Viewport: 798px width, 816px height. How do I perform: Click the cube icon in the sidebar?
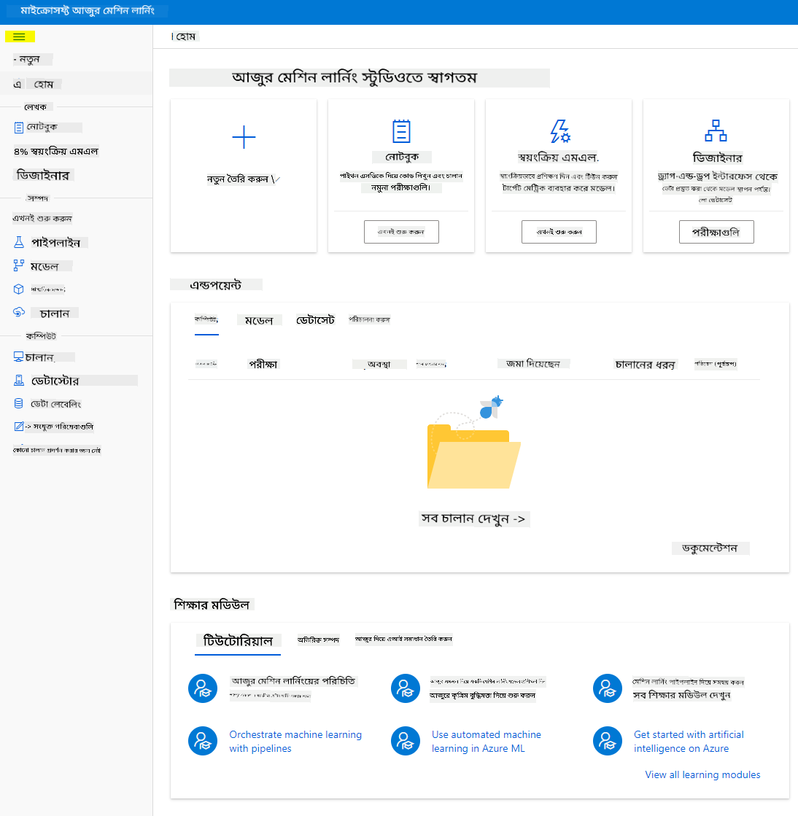pyautogui.click(x=19, y=289)
